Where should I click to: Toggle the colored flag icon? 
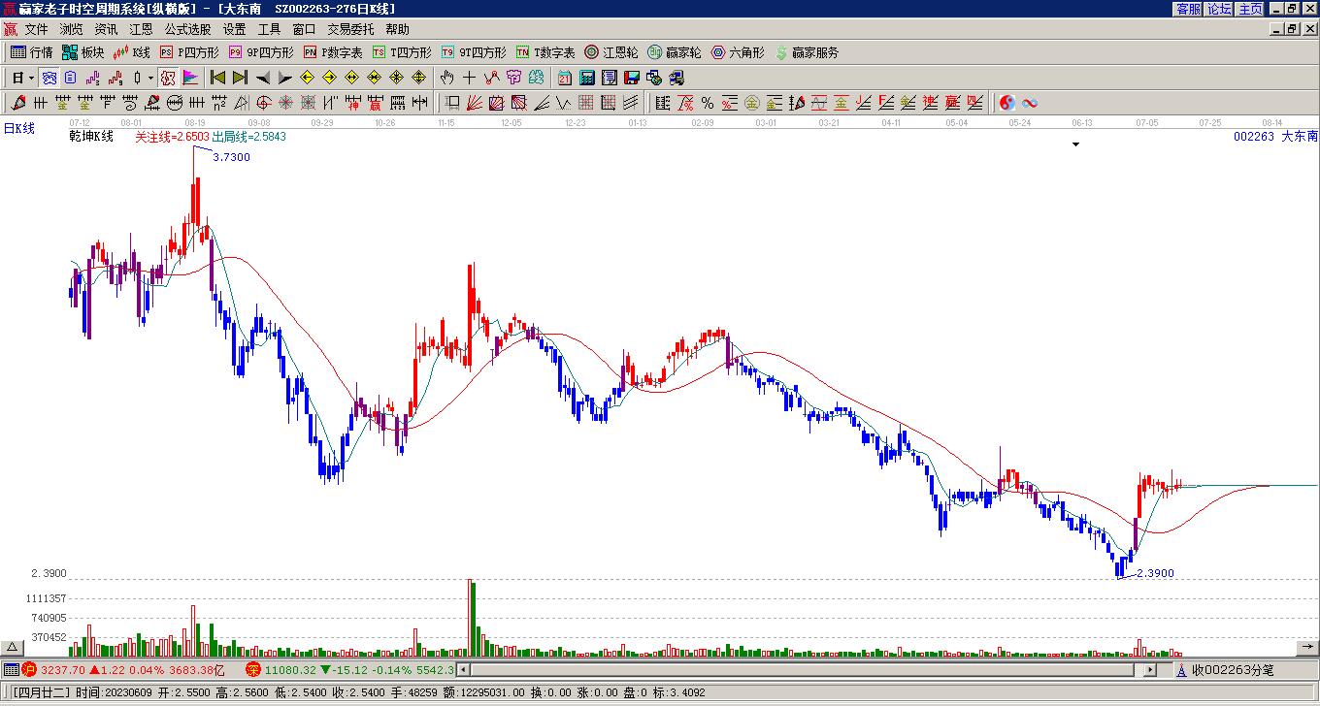pos(190,78)
